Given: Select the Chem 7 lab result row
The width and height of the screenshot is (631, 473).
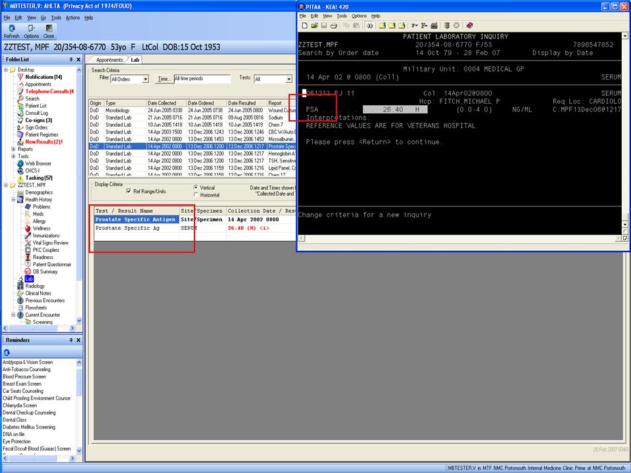Looking at the screenshot, I should point(192,125).
